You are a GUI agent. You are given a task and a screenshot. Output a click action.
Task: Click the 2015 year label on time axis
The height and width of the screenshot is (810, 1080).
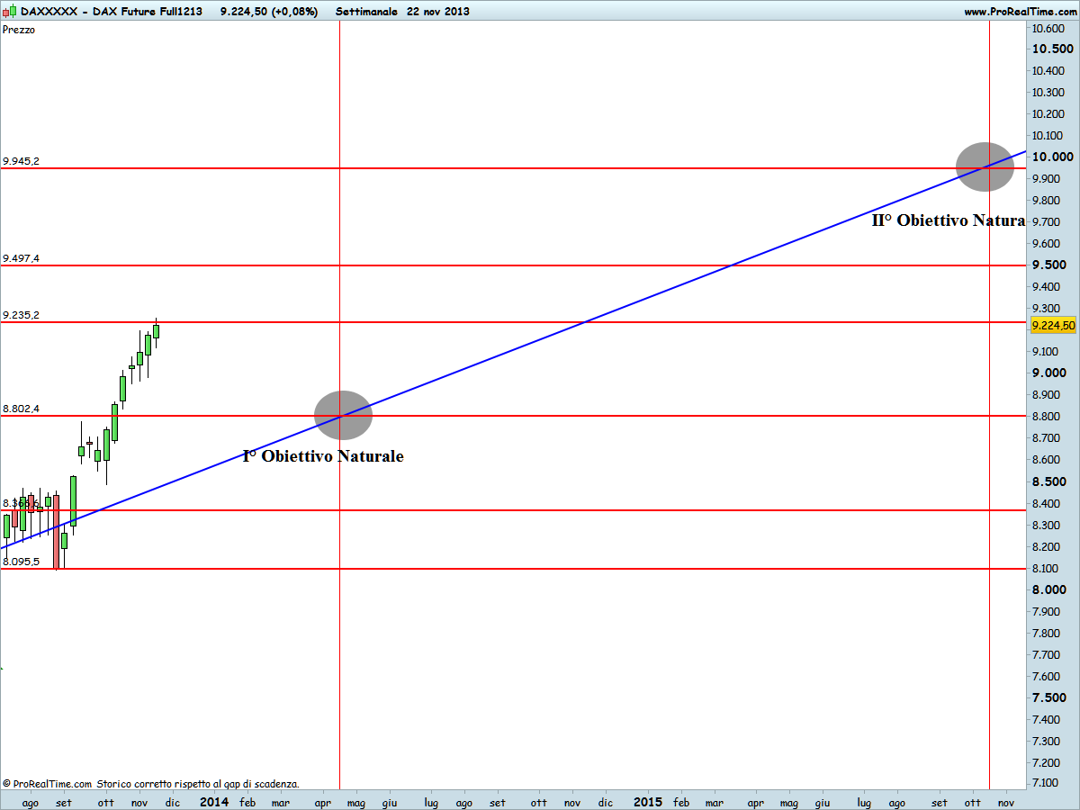click(648, 801)
